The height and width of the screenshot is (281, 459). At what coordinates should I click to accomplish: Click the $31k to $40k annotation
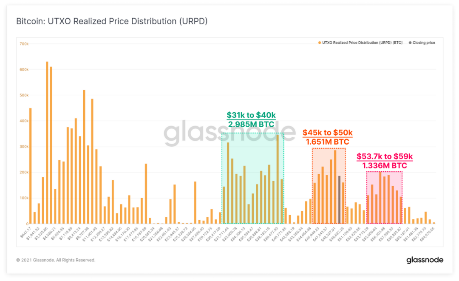(x=251, y=115)
